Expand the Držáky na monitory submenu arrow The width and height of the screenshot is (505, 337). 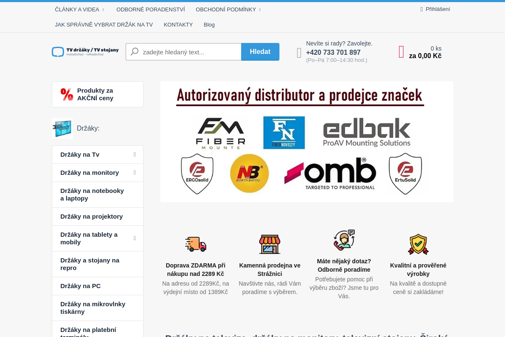[x=135, y=173]
